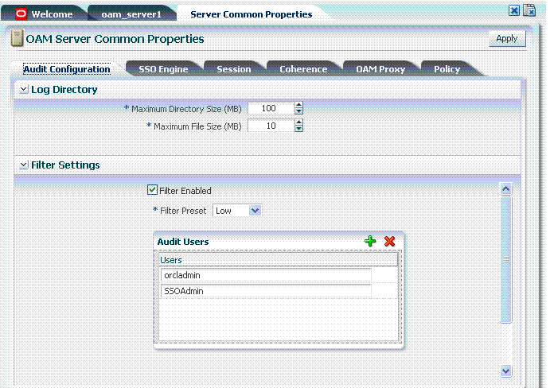
Task: Decrease Maximum File Size value
Action: [298, 129]
